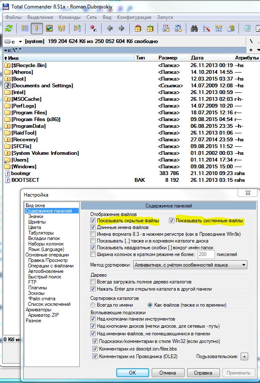Open file search binoculars icon
The width and height of the screenshot is (260, 383).
click(x=195, y=28)
